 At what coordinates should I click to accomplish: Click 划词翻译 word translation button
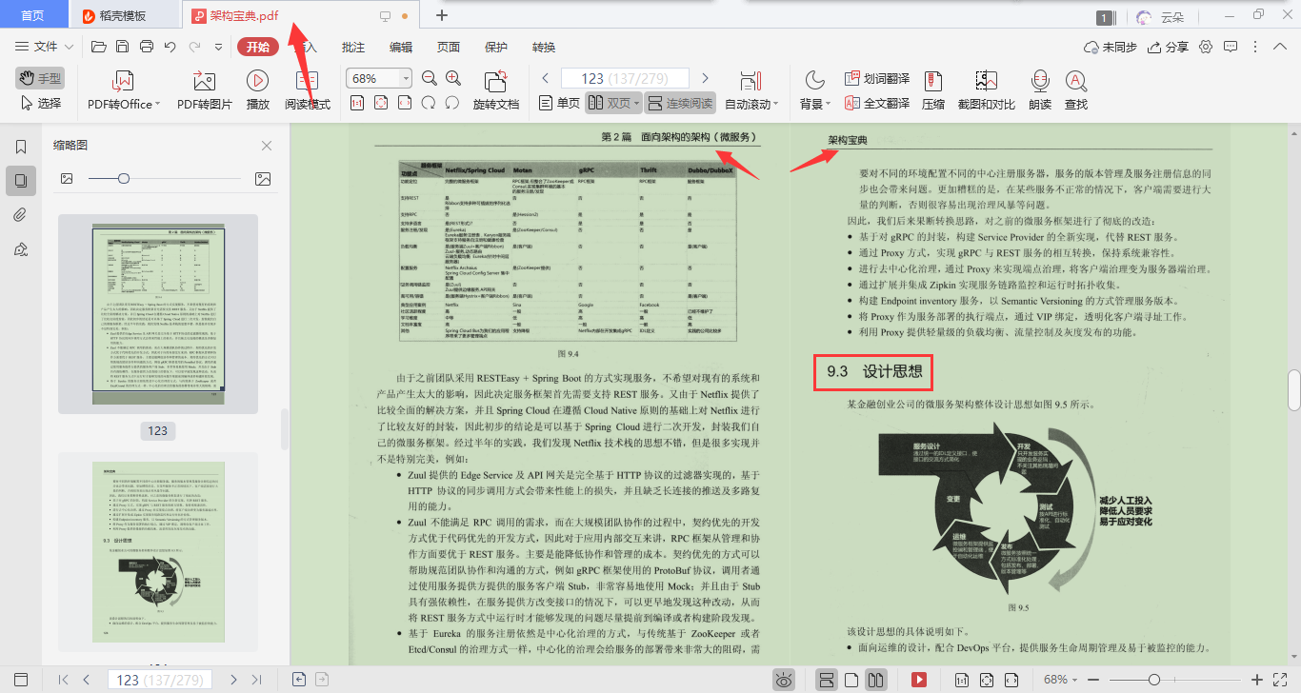pyautogui.click(x=877, y=78)
